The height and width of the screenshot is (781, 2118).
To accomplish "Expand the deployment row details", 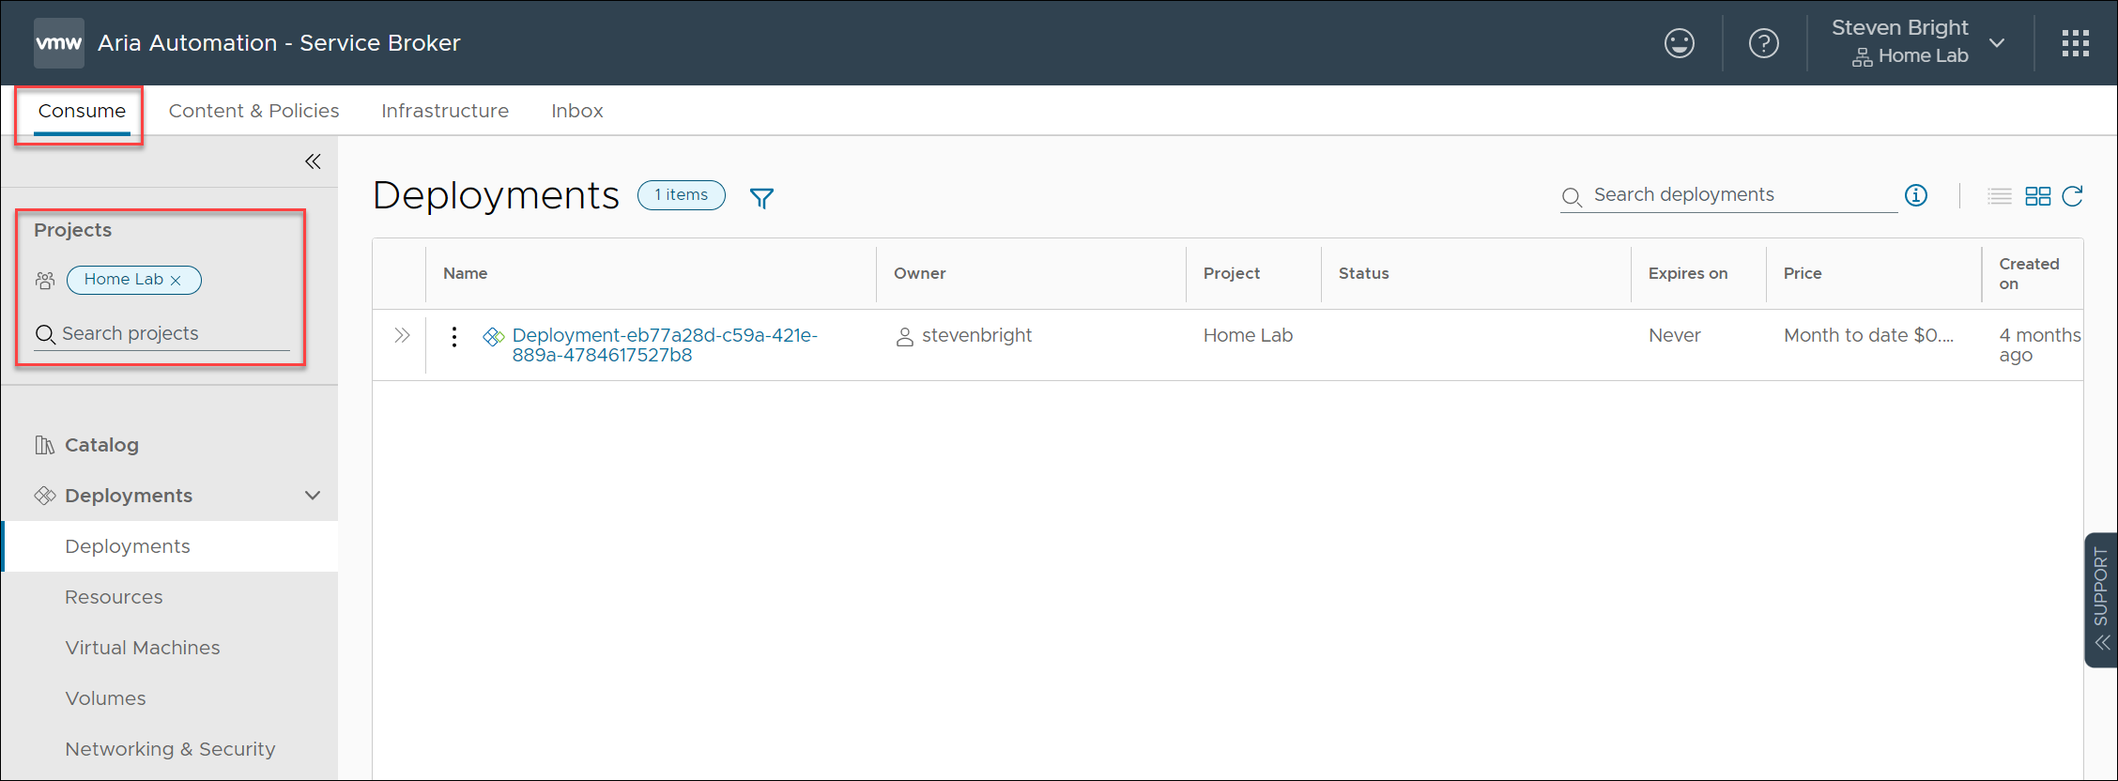I will tap(402, 336).
